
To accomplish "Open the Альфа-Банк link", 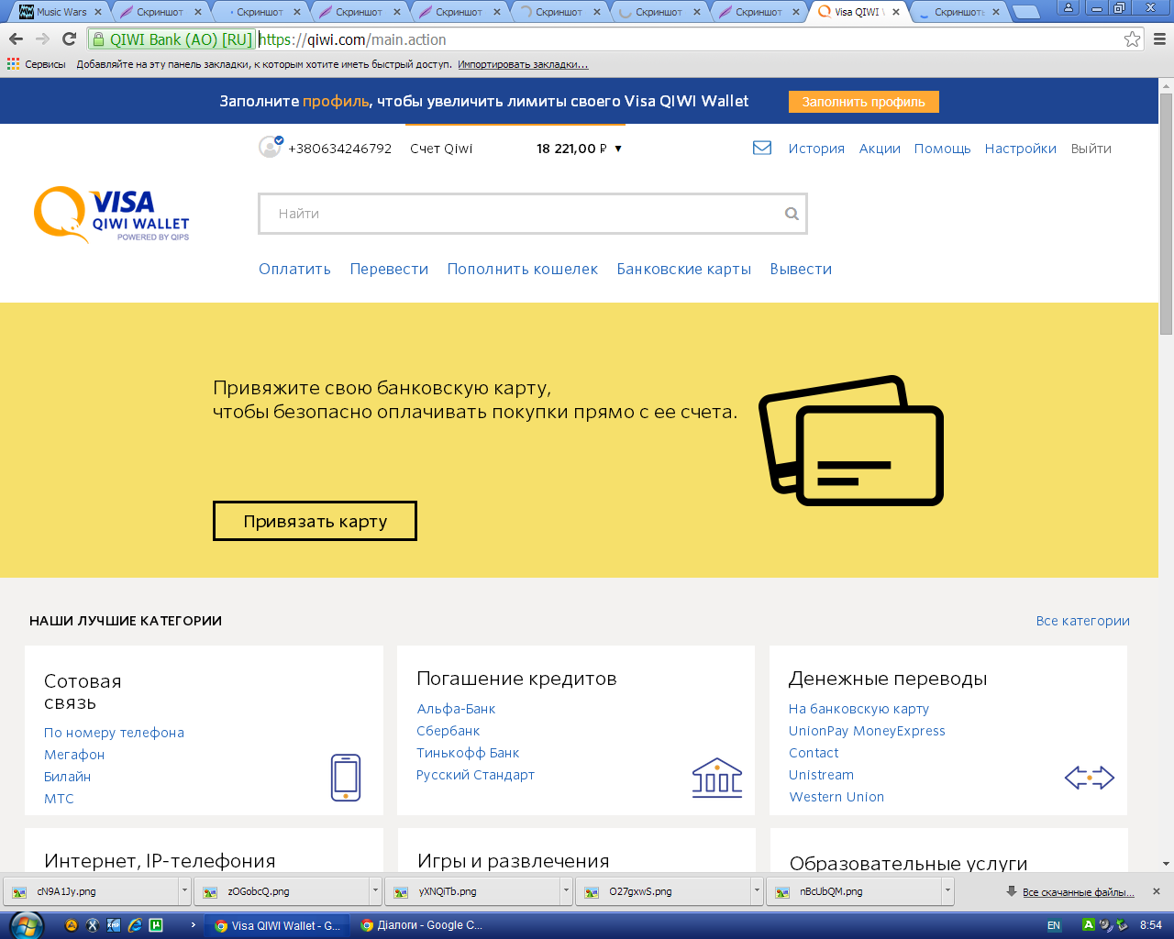I will [x=456, y=709].
